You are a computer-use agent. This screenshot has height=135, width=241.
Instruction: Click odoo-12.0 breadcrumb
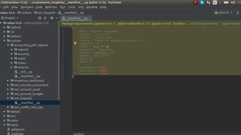[x=8, y=13]
